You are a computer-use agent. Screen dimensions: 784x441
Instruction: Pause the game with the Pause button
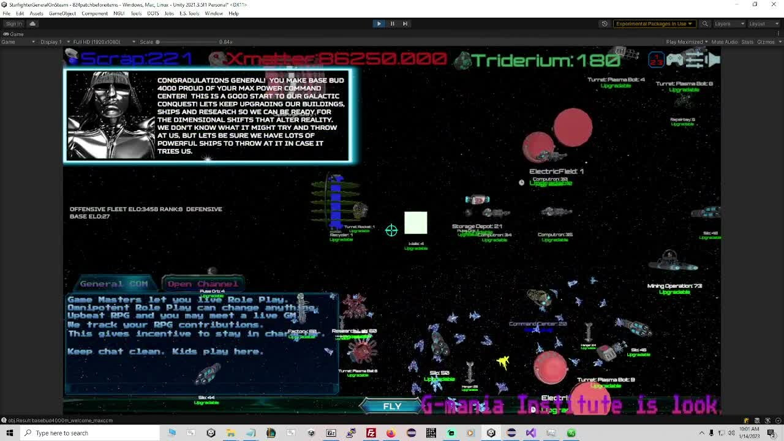[392, 23]
